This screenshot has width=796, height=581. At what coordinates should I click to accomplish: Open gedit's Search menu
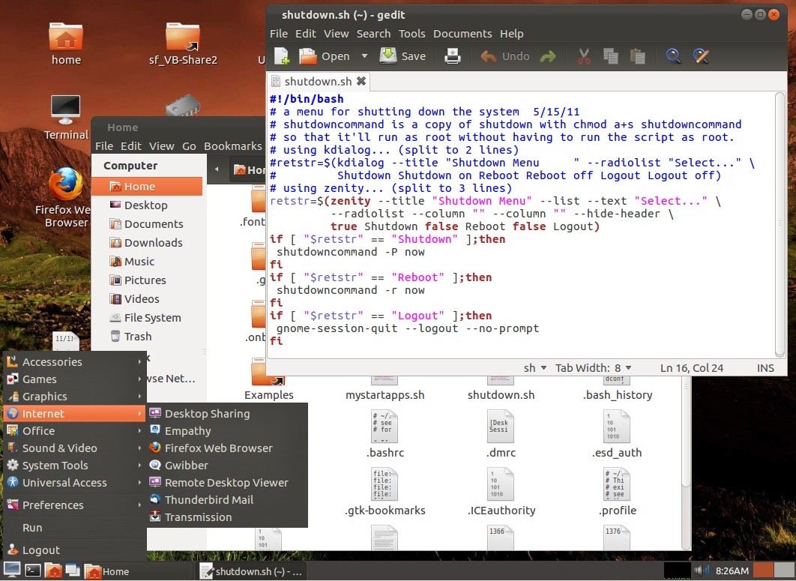(x=373, y=34)
